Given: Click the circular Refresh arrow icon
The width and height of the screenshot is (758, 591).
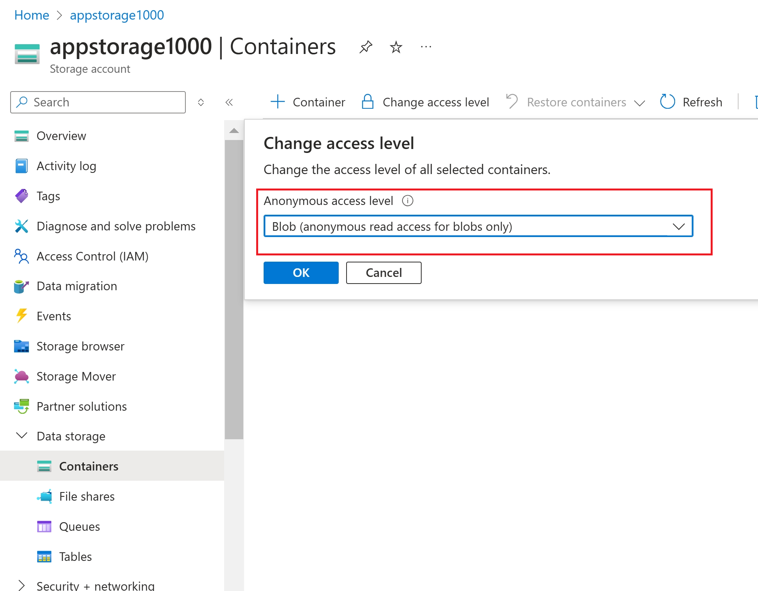Looking at the screenshot, I should click(x=668, y=102).
